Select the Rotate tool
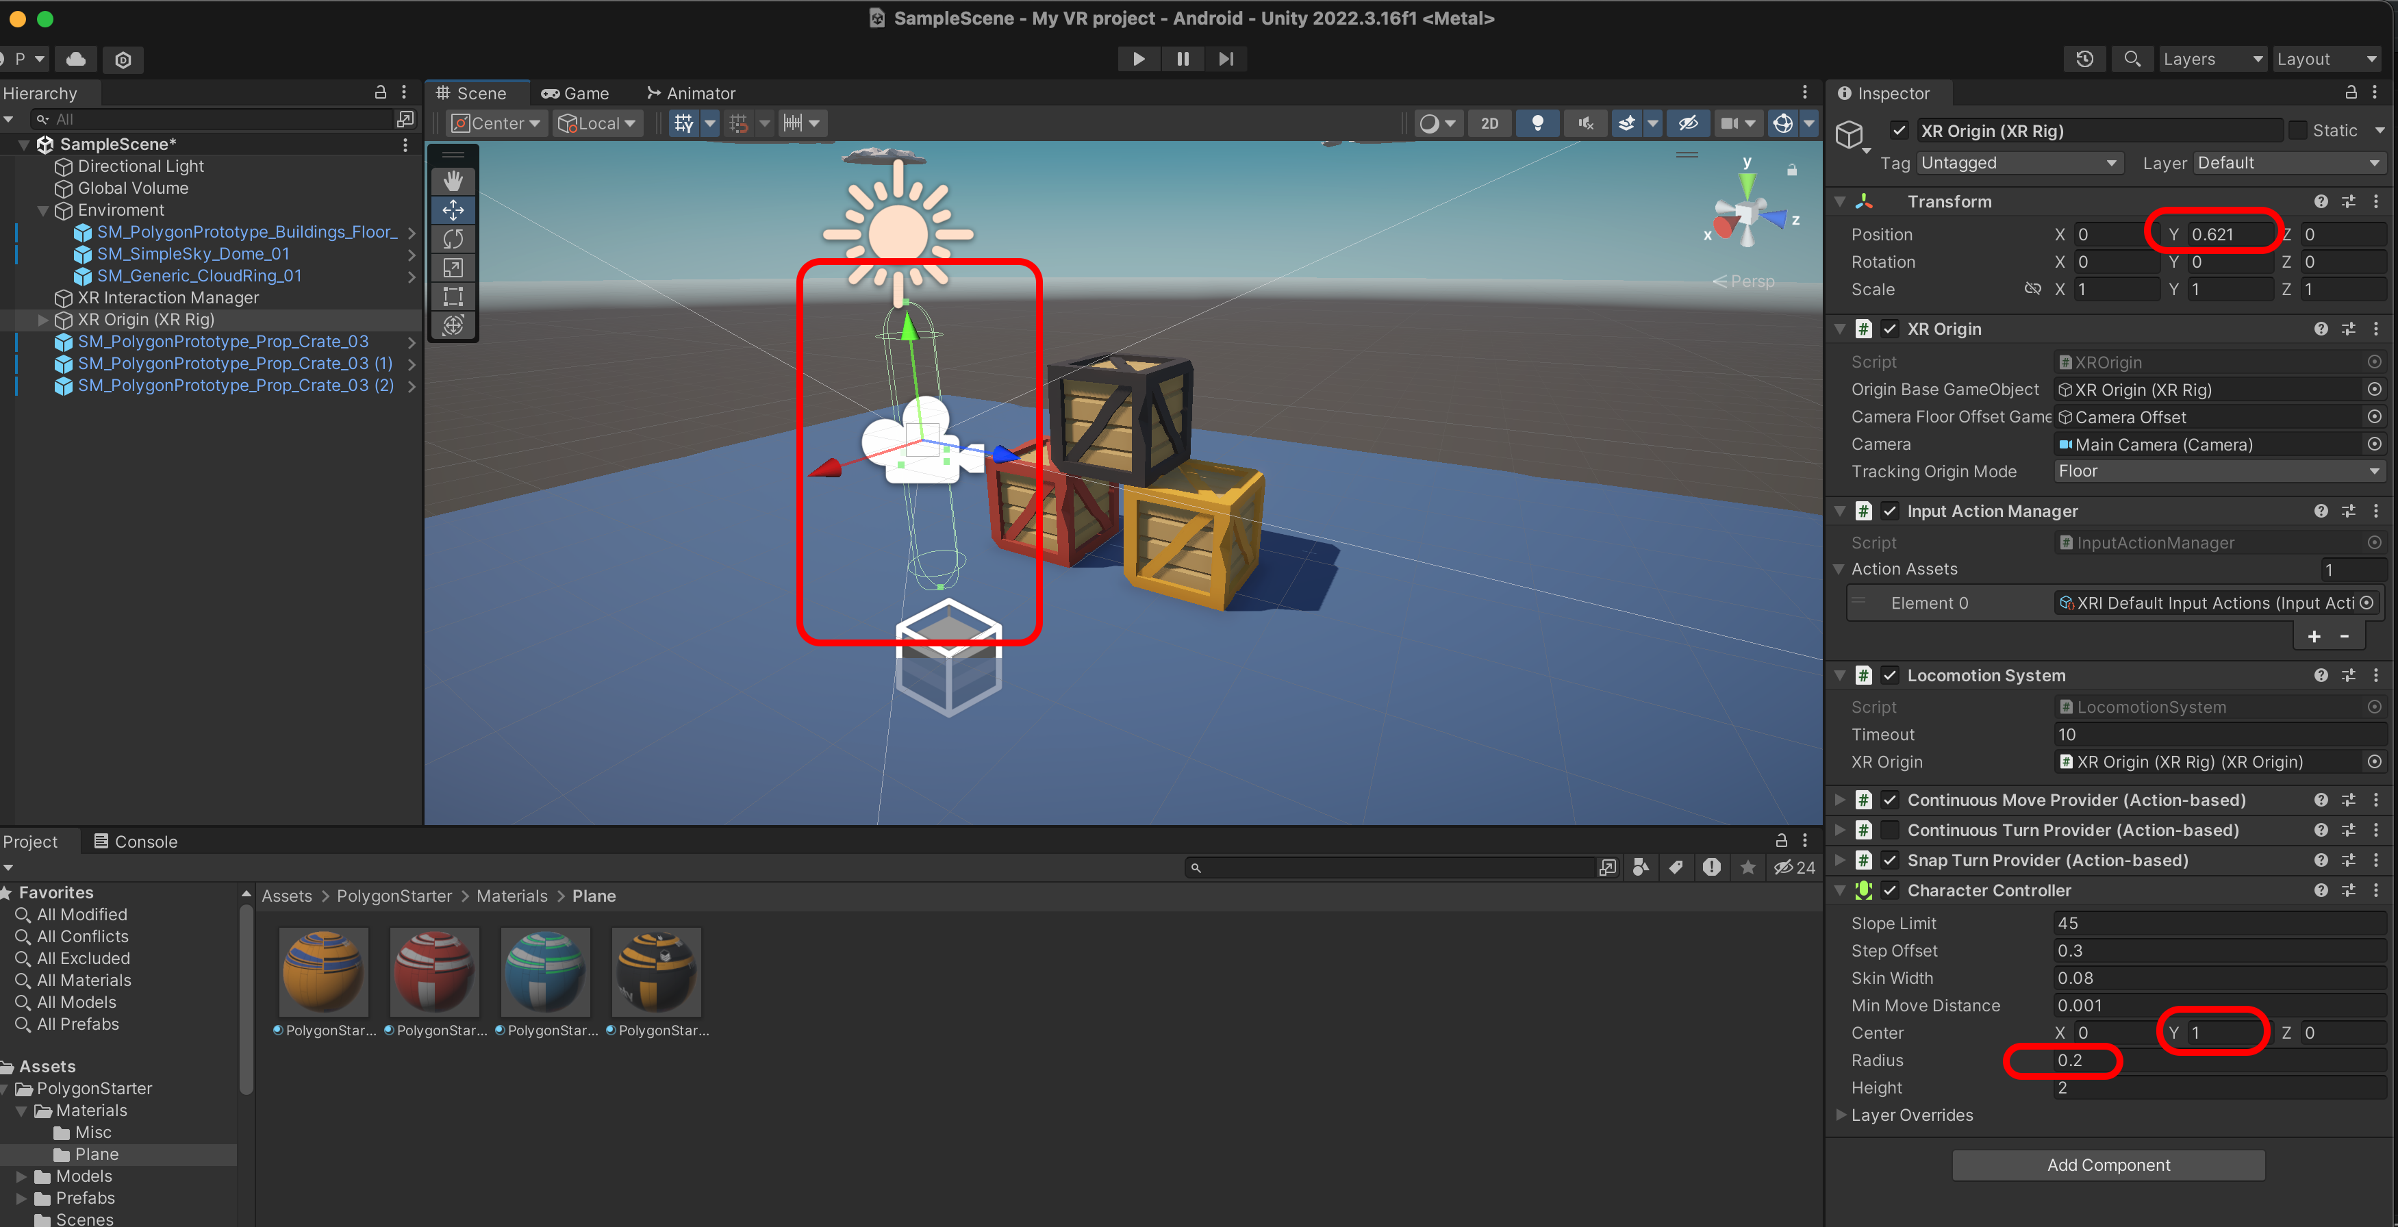 click(x=453, y=238)
